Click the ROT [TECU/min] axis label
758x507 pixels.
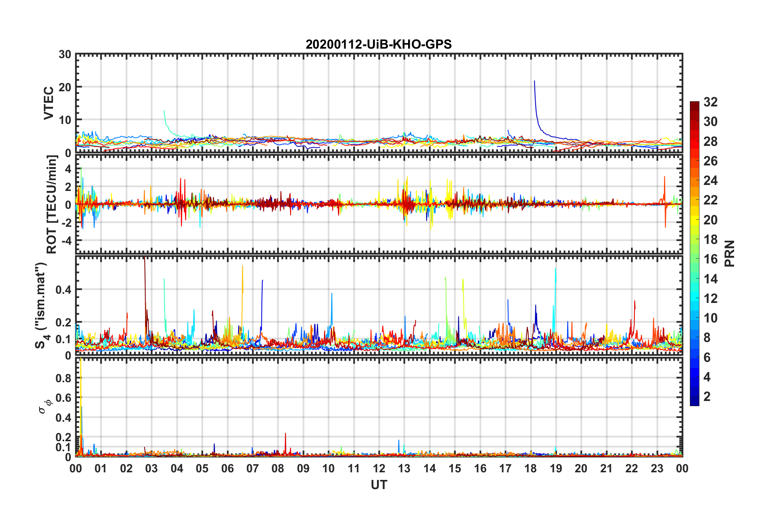tap(52, 204)
